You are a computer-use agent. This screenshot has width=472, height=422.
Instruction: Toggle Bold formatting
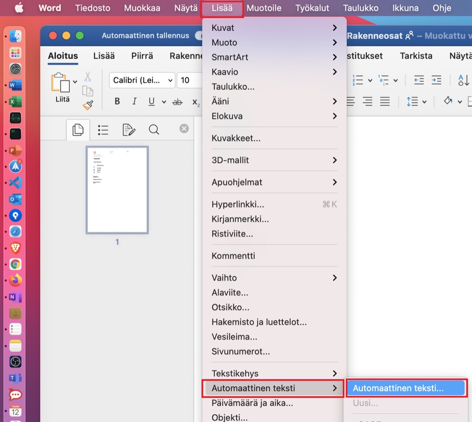117,101
